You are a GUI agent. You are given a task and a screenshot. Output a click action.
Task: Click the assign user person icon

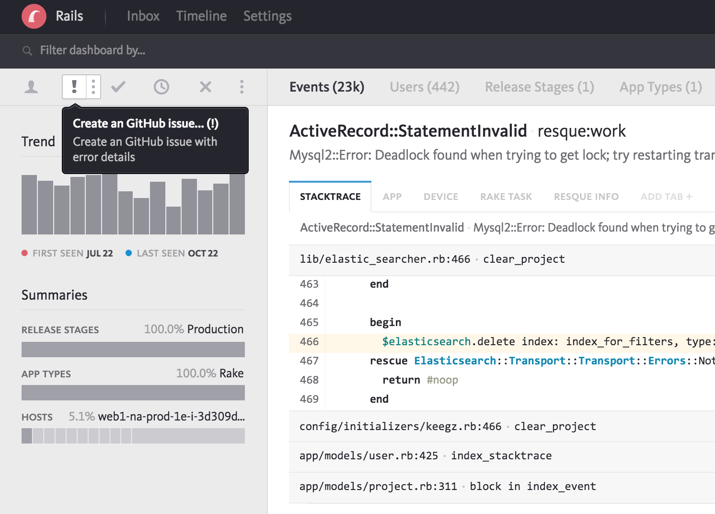click(x=31, y=87)
